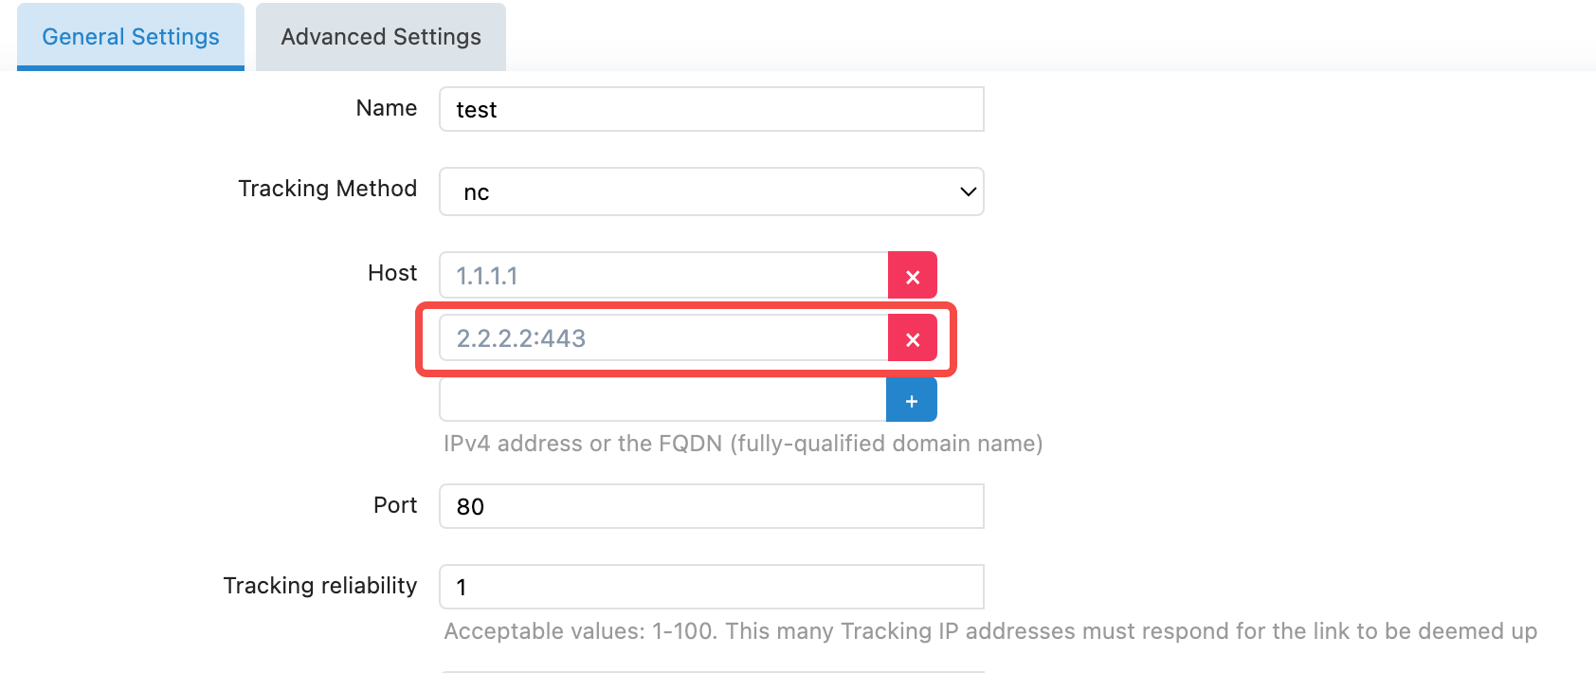Open the Tracking Method dropdown showing nc

tap(711, 191)
